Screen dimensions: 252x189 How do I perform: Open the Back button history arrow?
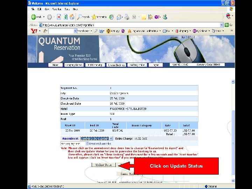(x=44, y=17)
